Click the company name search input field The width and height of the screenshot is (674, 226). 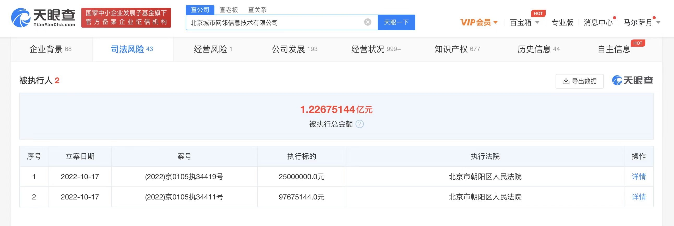[x=275, y=23]
